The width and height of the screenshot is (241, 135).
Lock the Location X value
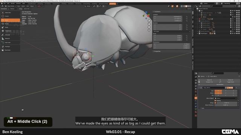(187, 16)
